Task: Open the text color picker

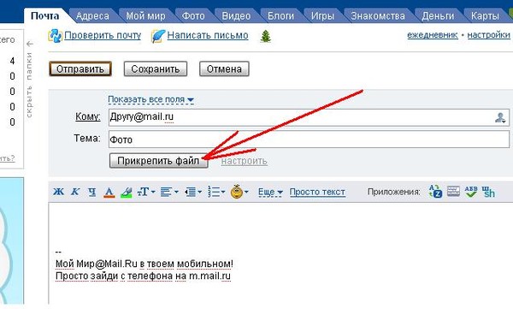Action: tap(109, 193)
